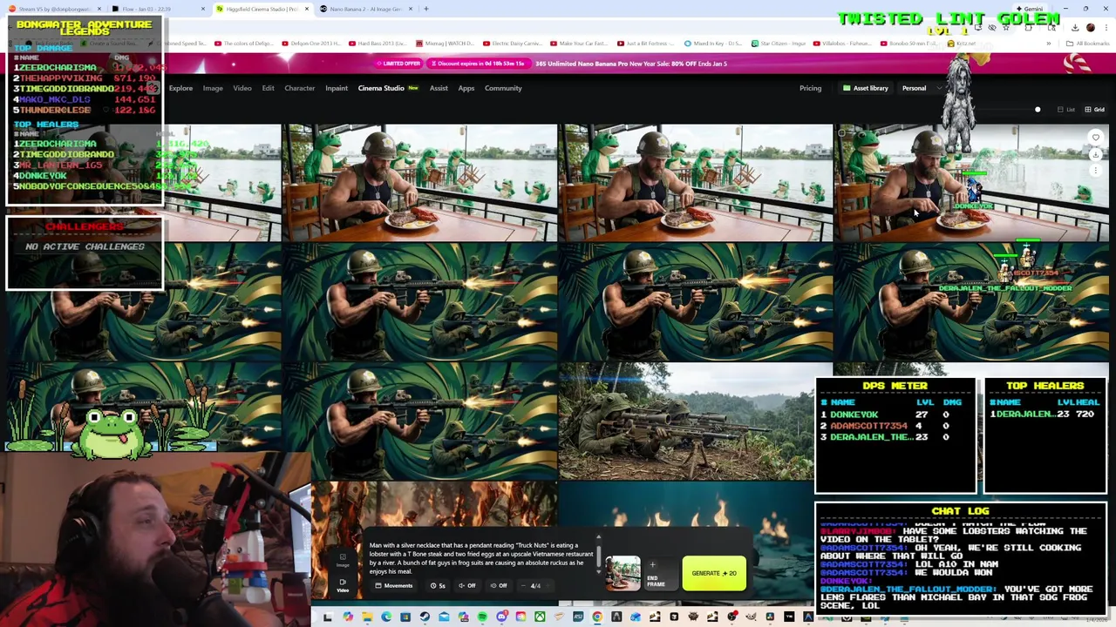Toggle the audio Off setting
The image size is (1116, 627).
(467, 585)
